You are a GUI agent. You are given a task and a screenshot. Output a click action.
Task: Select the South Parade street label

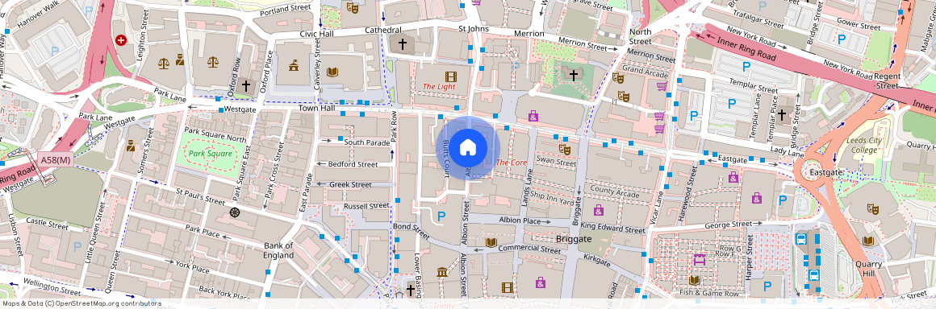[366, 143]
